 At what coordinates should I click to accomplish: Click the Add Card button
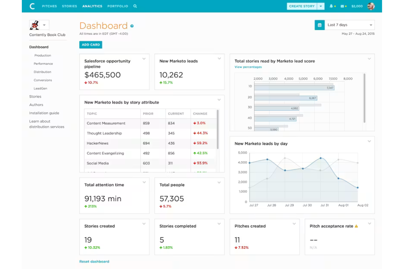pyautogui.click(x=91, y=45)
